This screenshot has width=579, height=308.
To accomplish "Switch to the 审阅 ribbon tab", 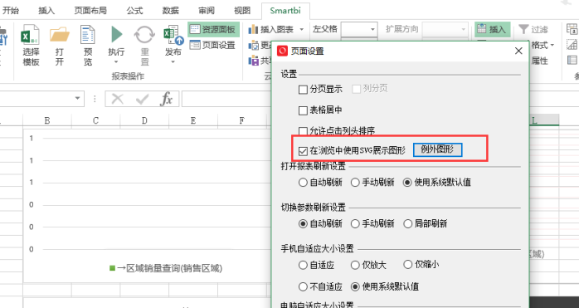I will pos(207,10).
